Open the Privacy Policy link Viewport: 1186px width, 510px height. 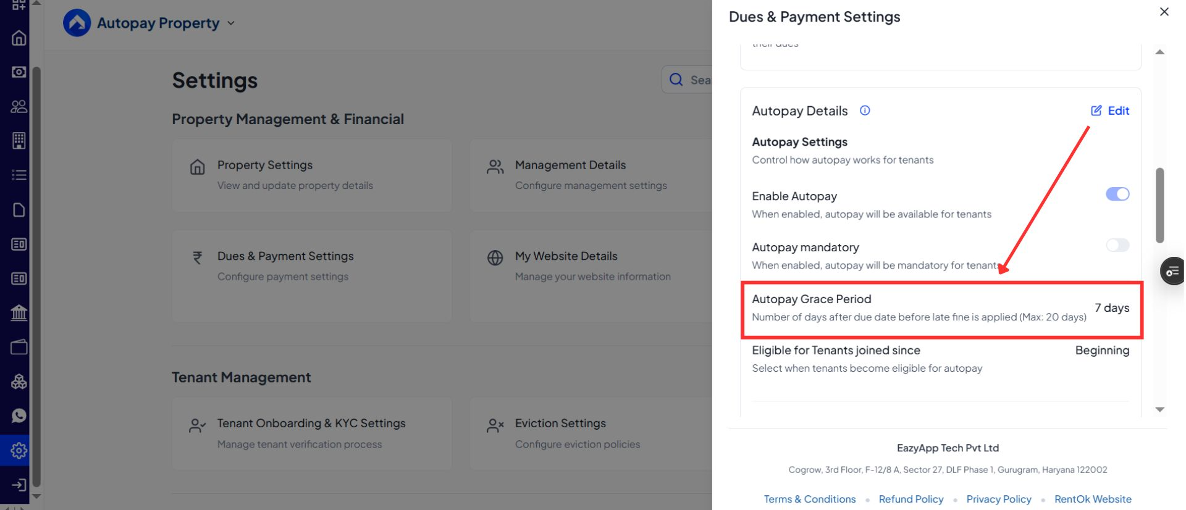[x=998, y=499]
